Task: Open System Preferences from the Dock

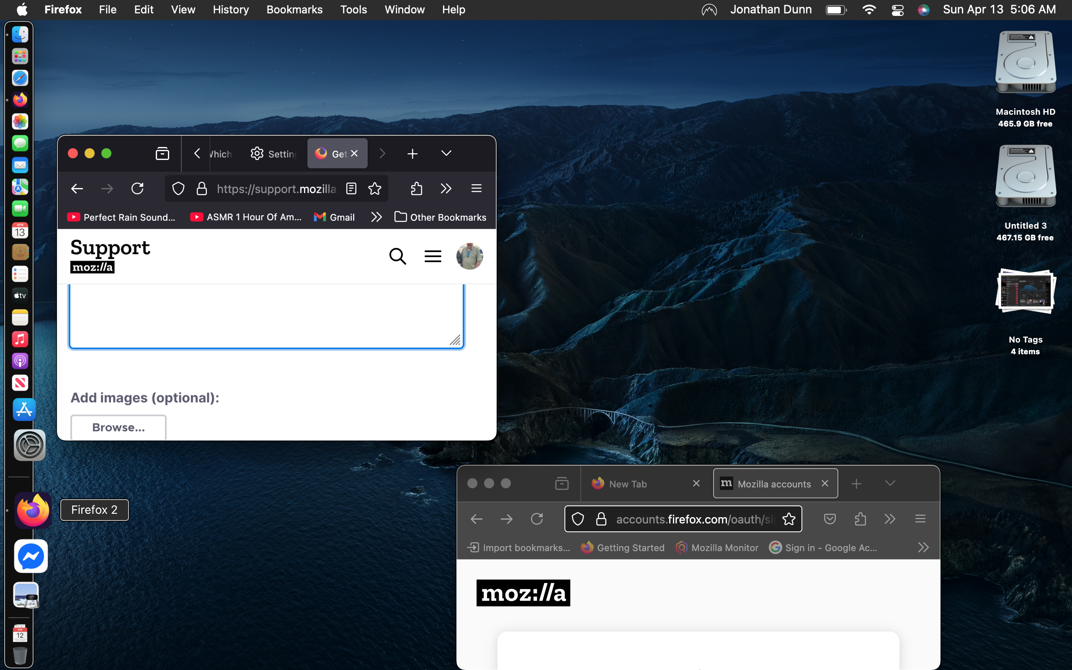Action: 30,445
